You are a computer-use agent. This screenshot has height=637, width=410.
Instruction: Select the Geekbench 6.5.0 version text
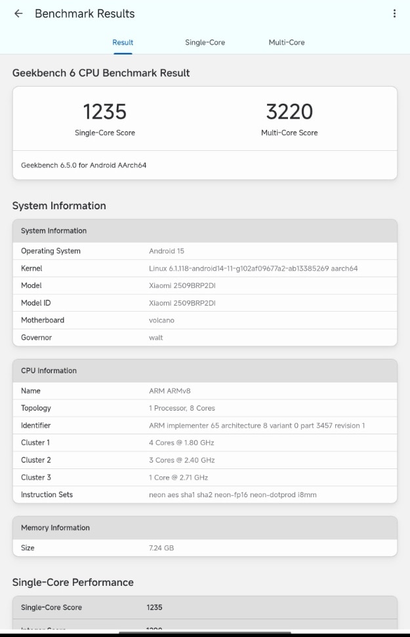click(84, 165)
